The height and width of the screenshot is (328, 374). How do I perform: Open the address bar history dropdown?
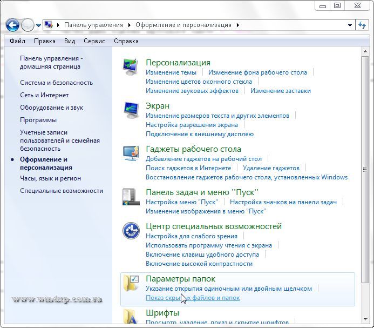pos(350,25)
